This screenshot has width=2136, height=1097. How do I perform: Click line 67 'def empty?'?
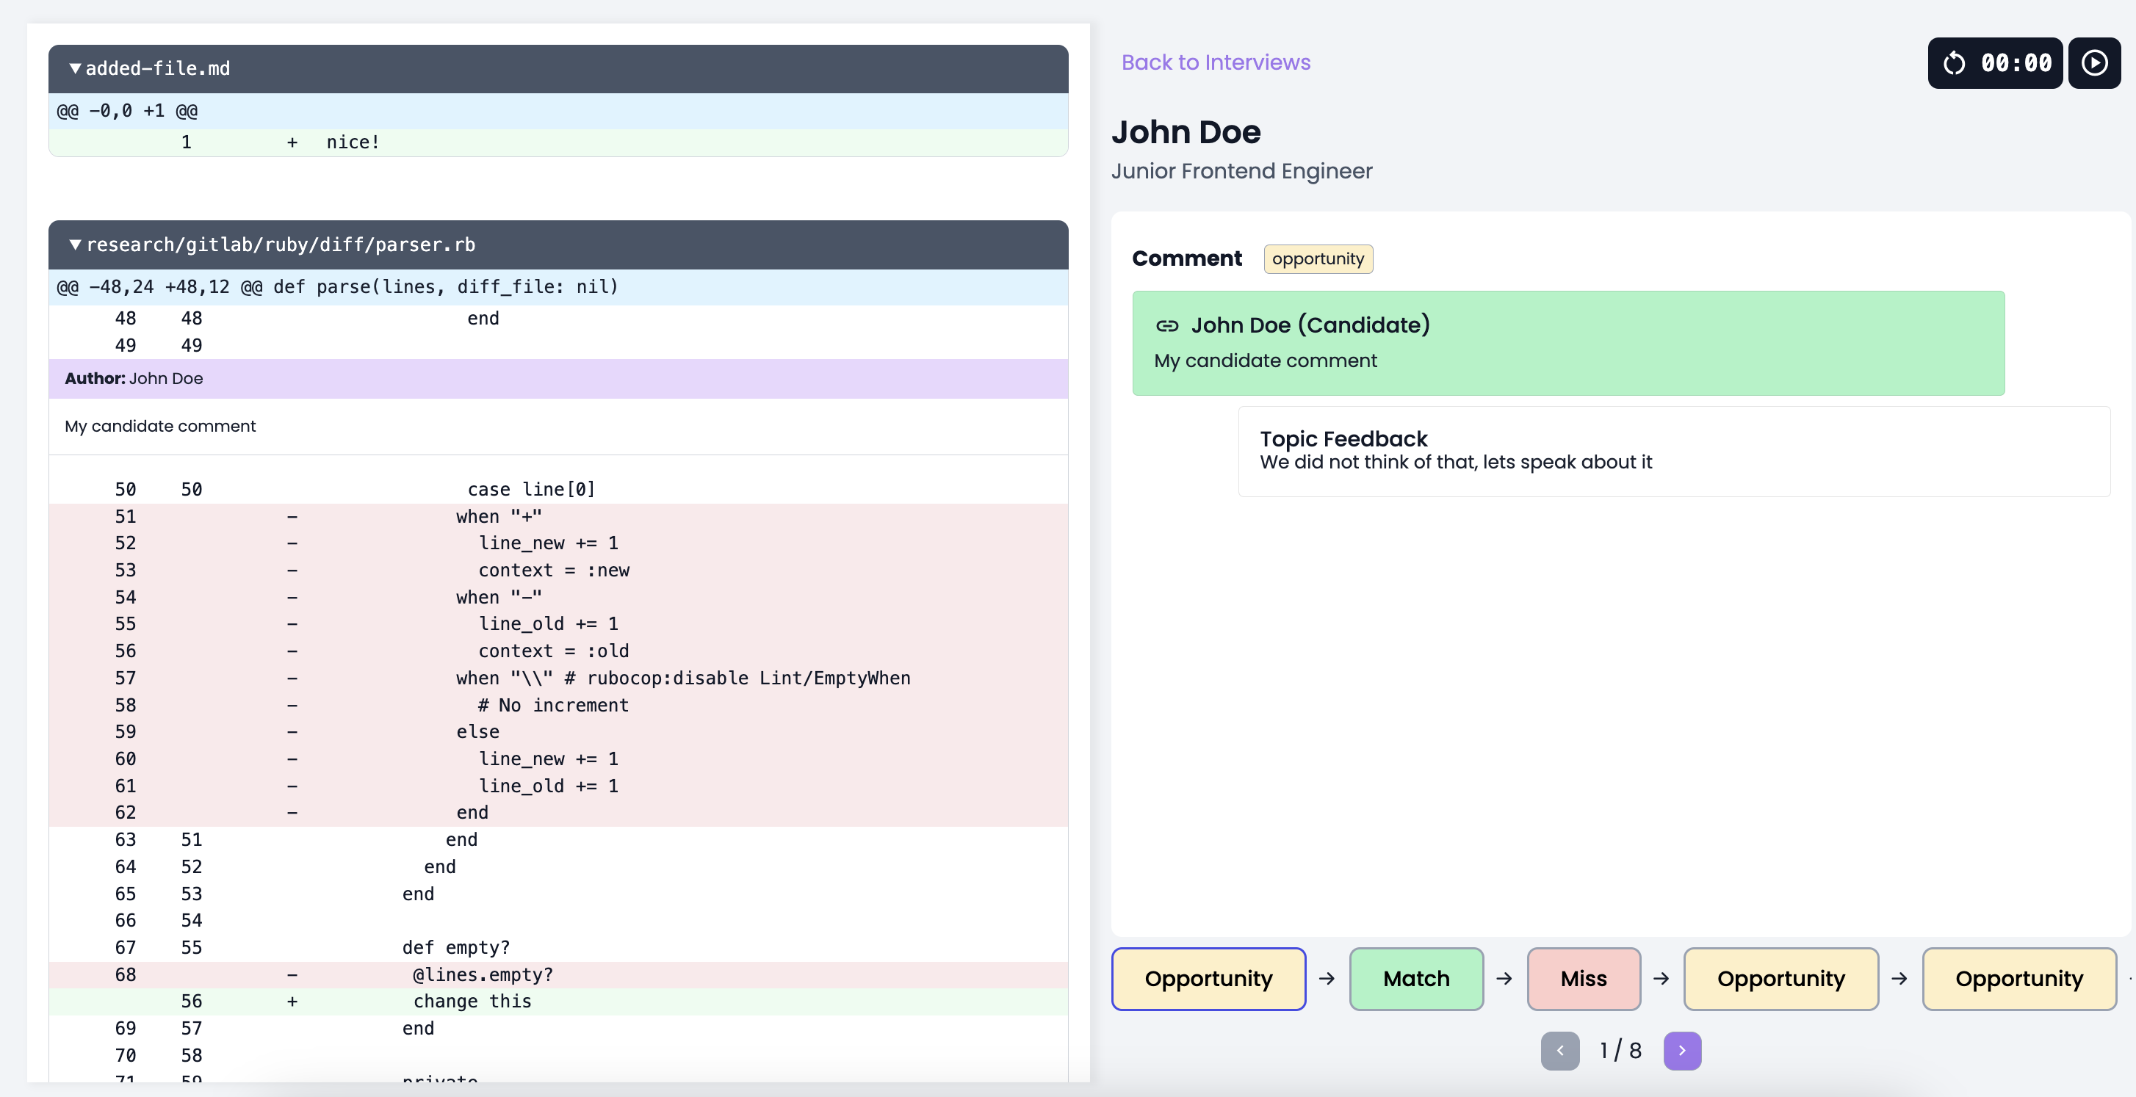[558, 948]
